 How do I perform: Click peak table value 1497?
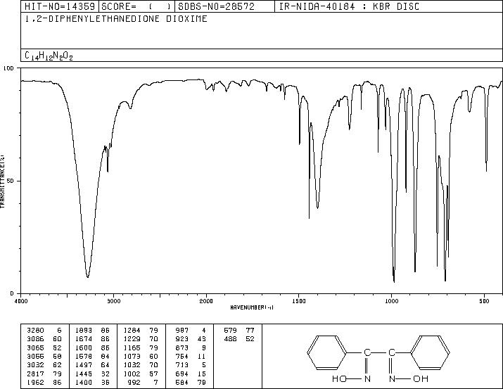84,365
